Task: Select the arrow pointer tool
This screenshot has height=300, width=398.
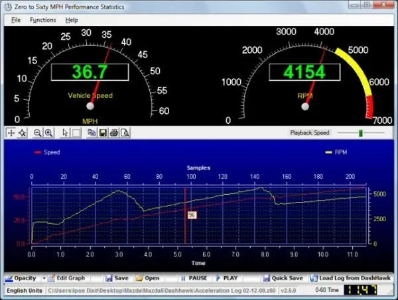Action: (65, 132)
